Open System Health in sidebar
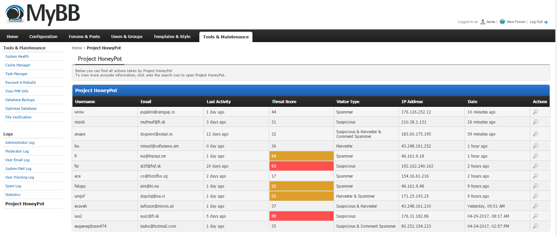 (17, 56)
